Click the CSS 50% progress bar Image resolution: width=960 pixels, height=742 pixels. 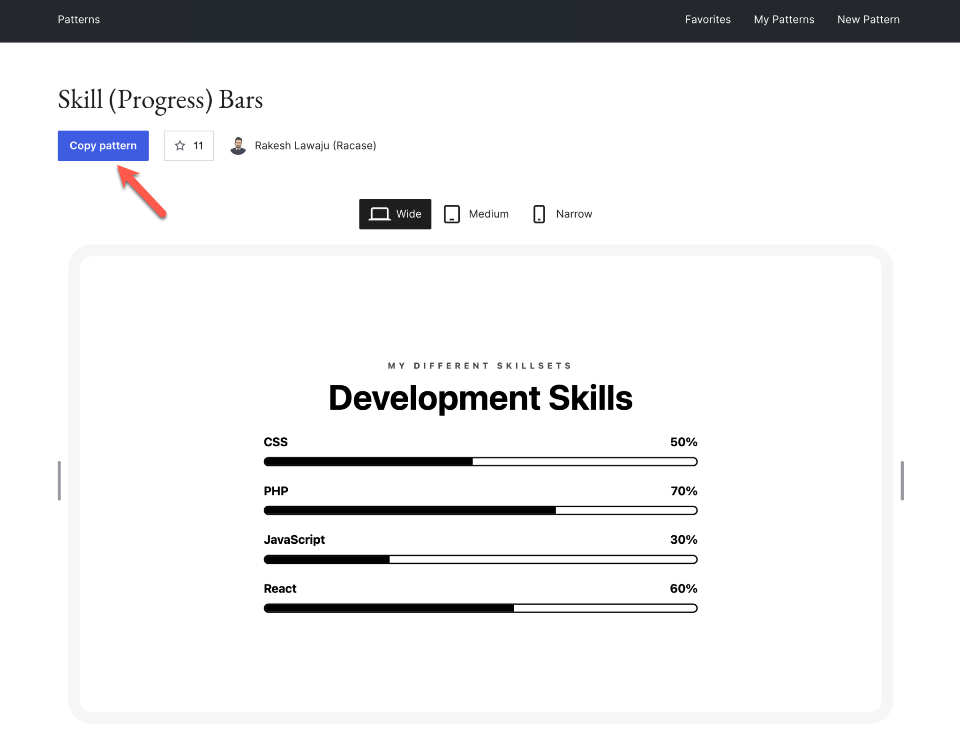pos(480,462)
